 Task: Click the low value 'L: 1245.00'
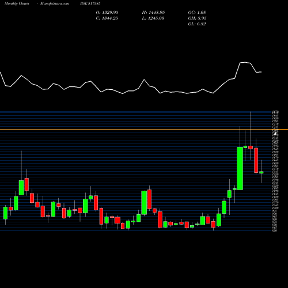(153, 18)
